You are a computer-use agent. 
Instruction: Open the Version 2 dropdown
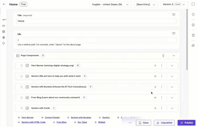[174, 5]
